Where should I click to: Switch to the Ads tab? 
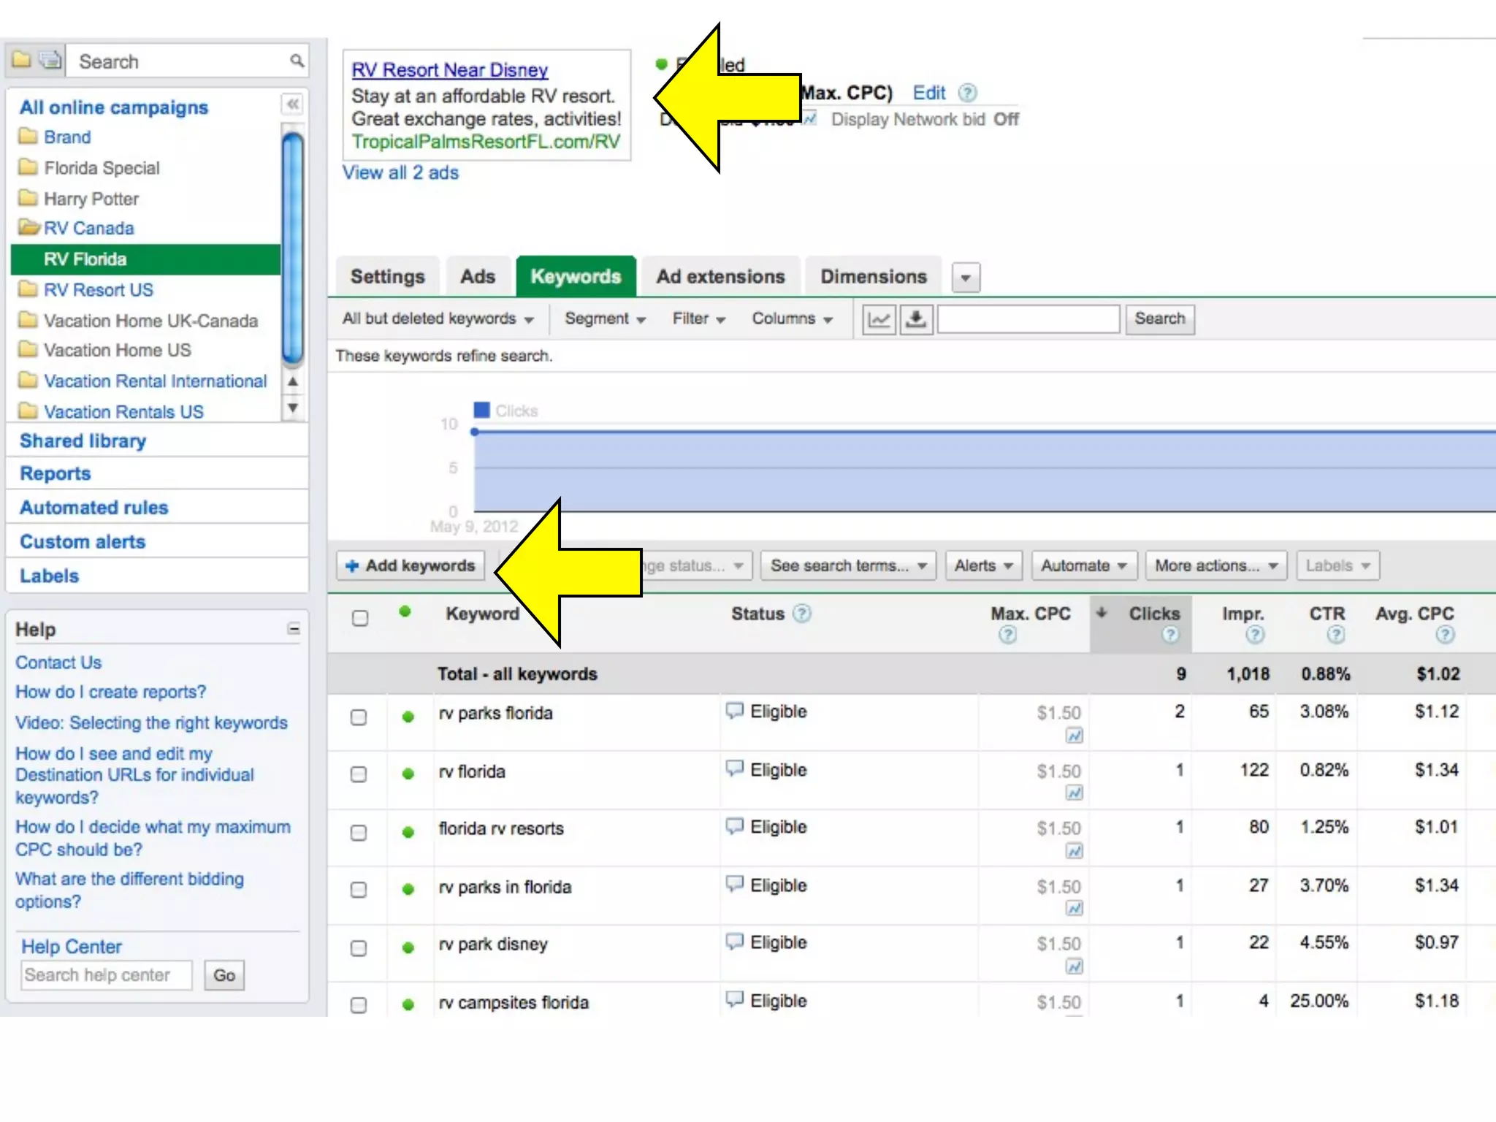click(478, 277)
